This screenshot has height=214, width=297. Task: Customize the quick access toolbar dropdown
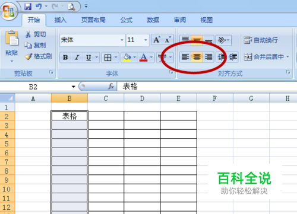point(86,7)
